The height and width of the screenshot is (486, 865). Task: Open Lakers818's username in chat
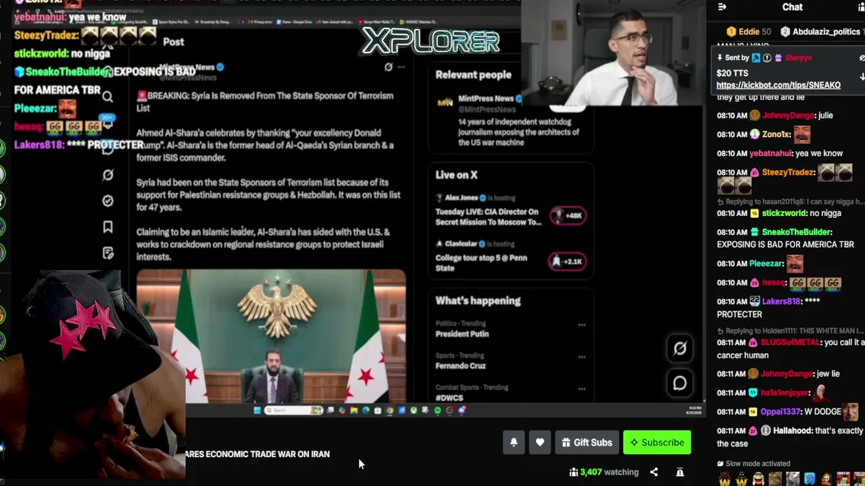[x=781, y=301]
